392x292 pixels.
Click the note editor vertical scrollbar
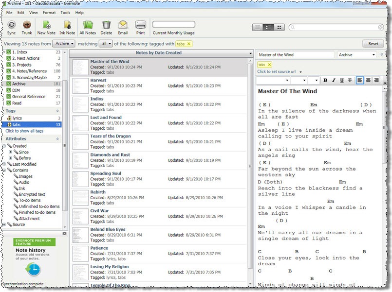385,127
